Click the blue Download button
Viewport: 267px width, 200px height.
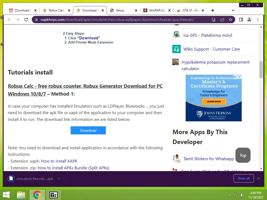tap(88, 130)
